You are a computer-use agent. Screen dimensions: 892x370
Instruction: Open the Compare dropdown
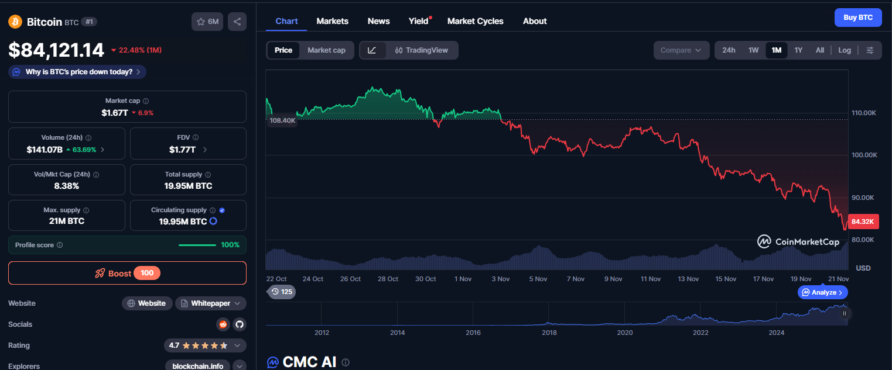[681, 50]
